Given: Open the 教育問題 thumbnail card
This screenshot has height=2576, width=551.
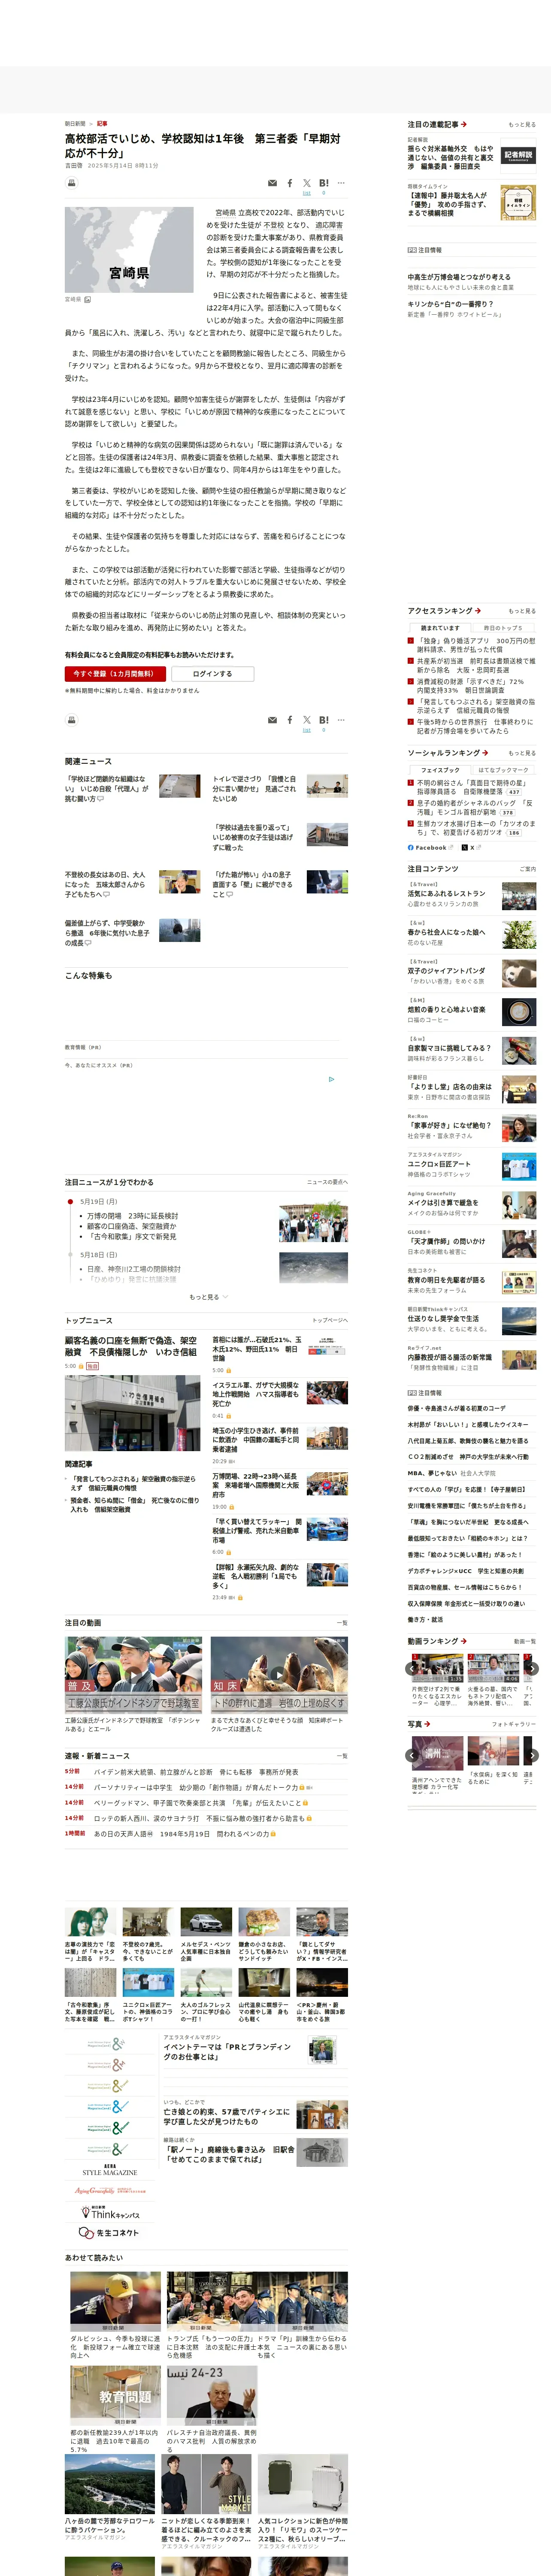Looking at the screenshot, I should click(115, 2396).
